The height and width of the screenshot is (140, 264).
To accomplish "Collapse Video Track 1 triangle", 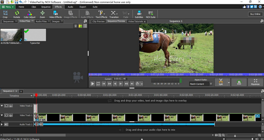I will click(x=2, y=115).
